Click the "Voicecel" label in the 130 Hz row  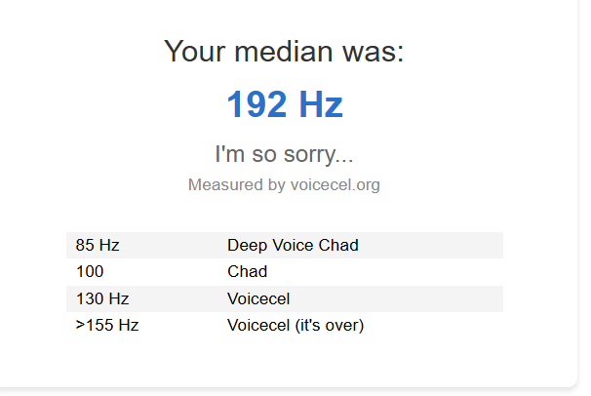258,298
